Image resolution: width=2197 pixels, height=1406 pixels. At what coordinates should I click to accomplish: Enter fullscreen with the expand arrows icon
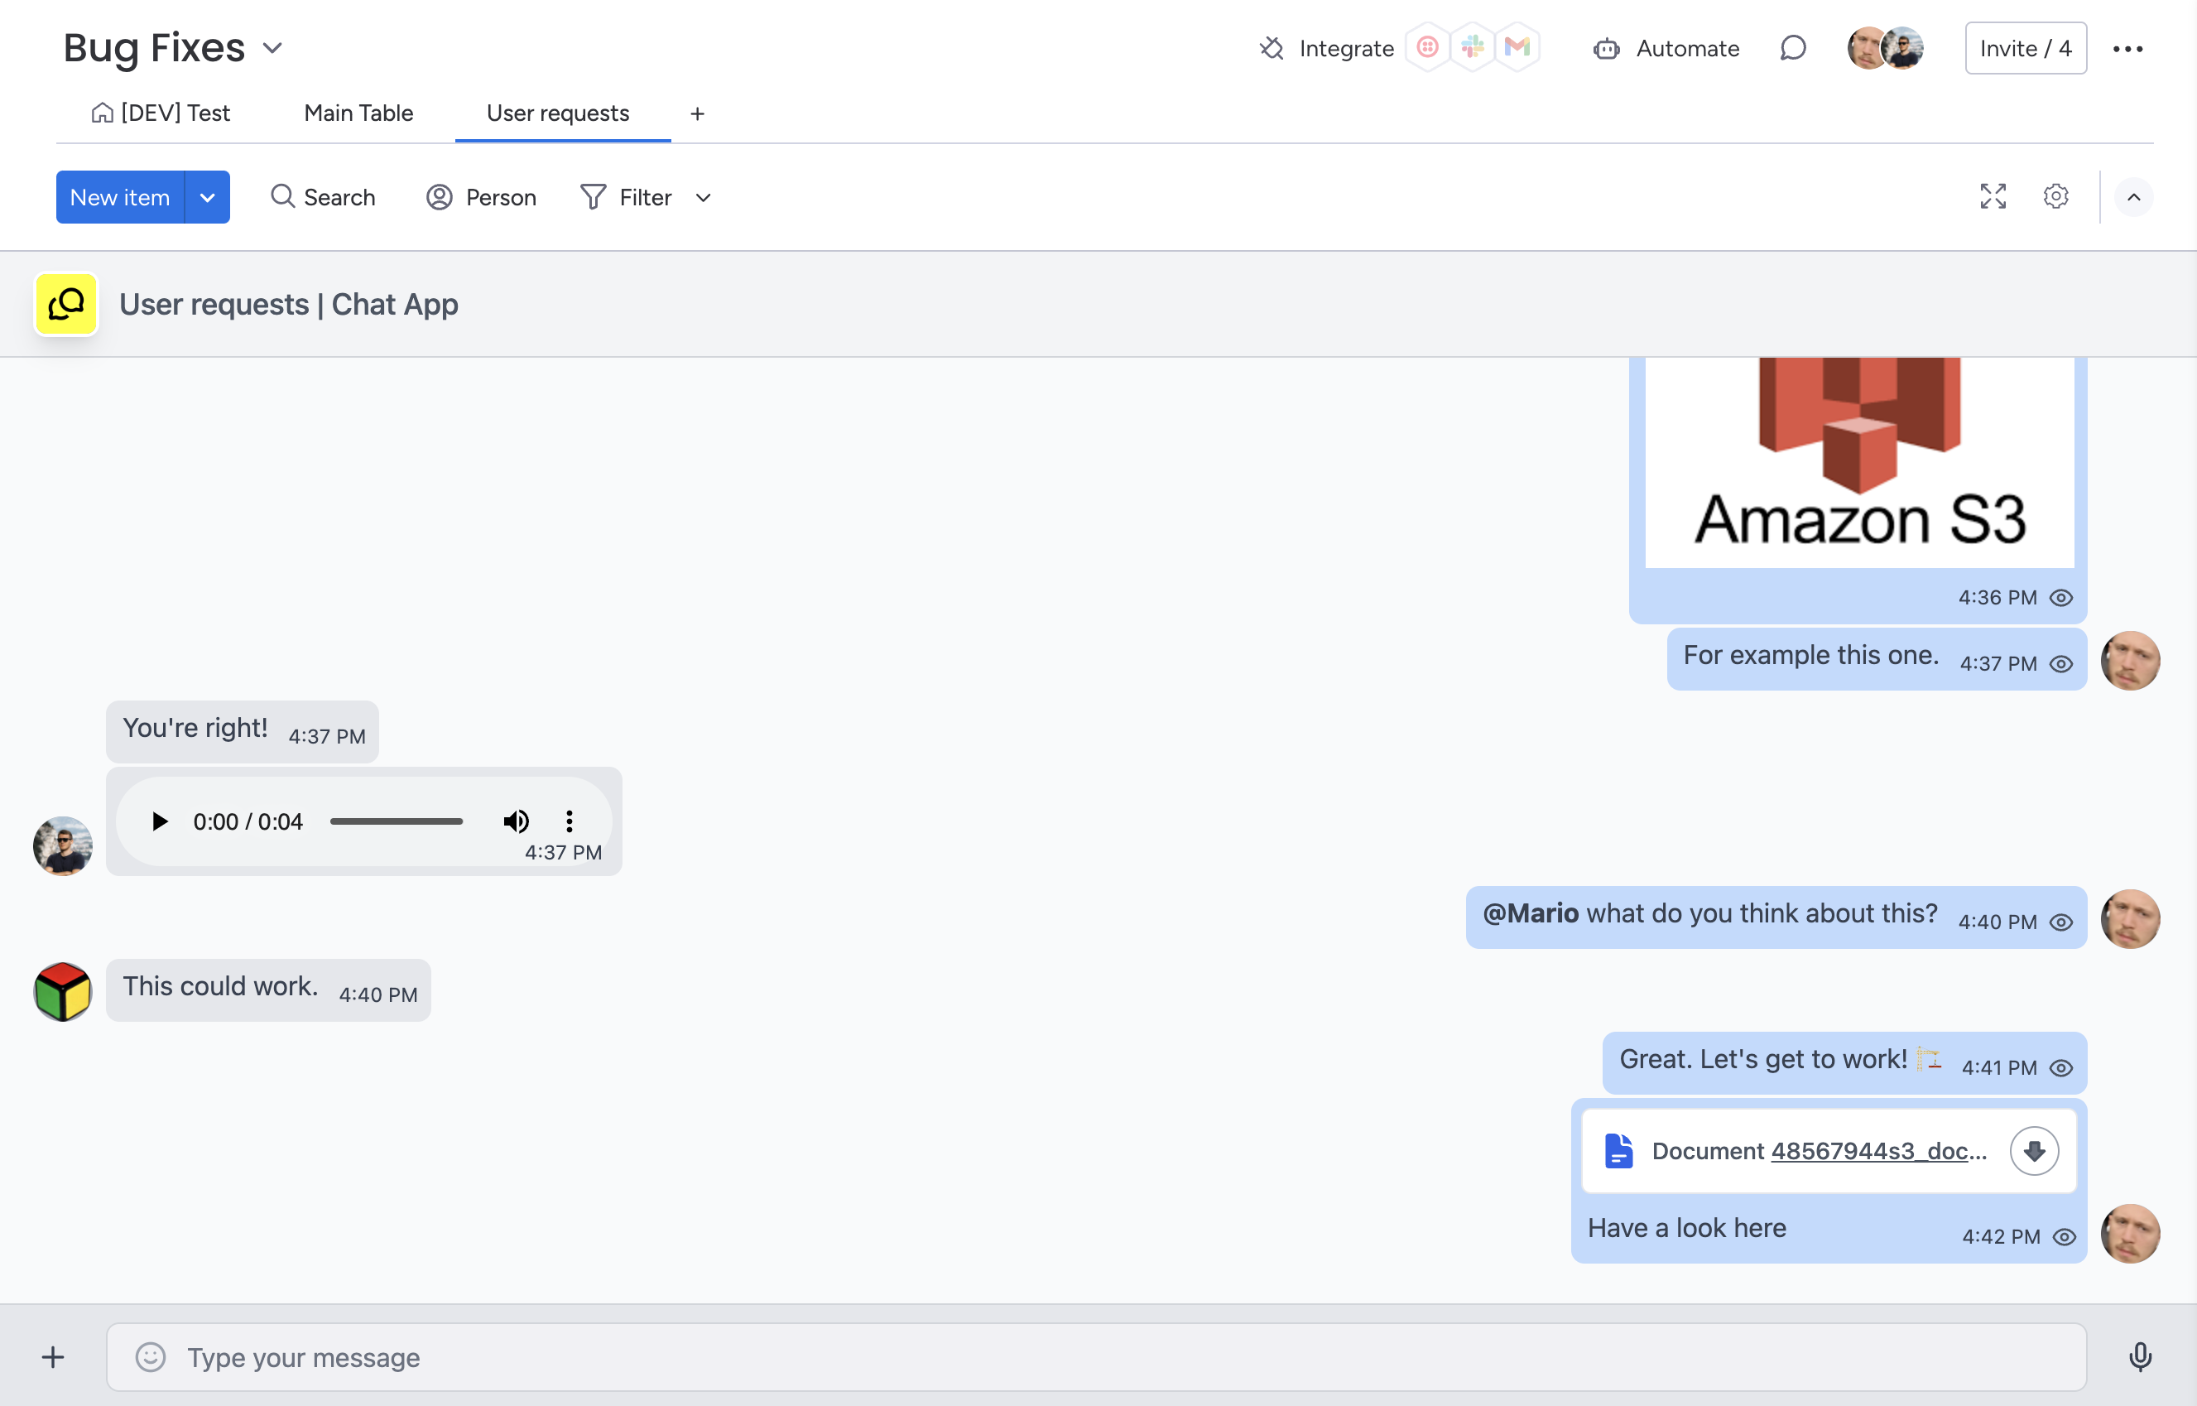pos(1993,196)
